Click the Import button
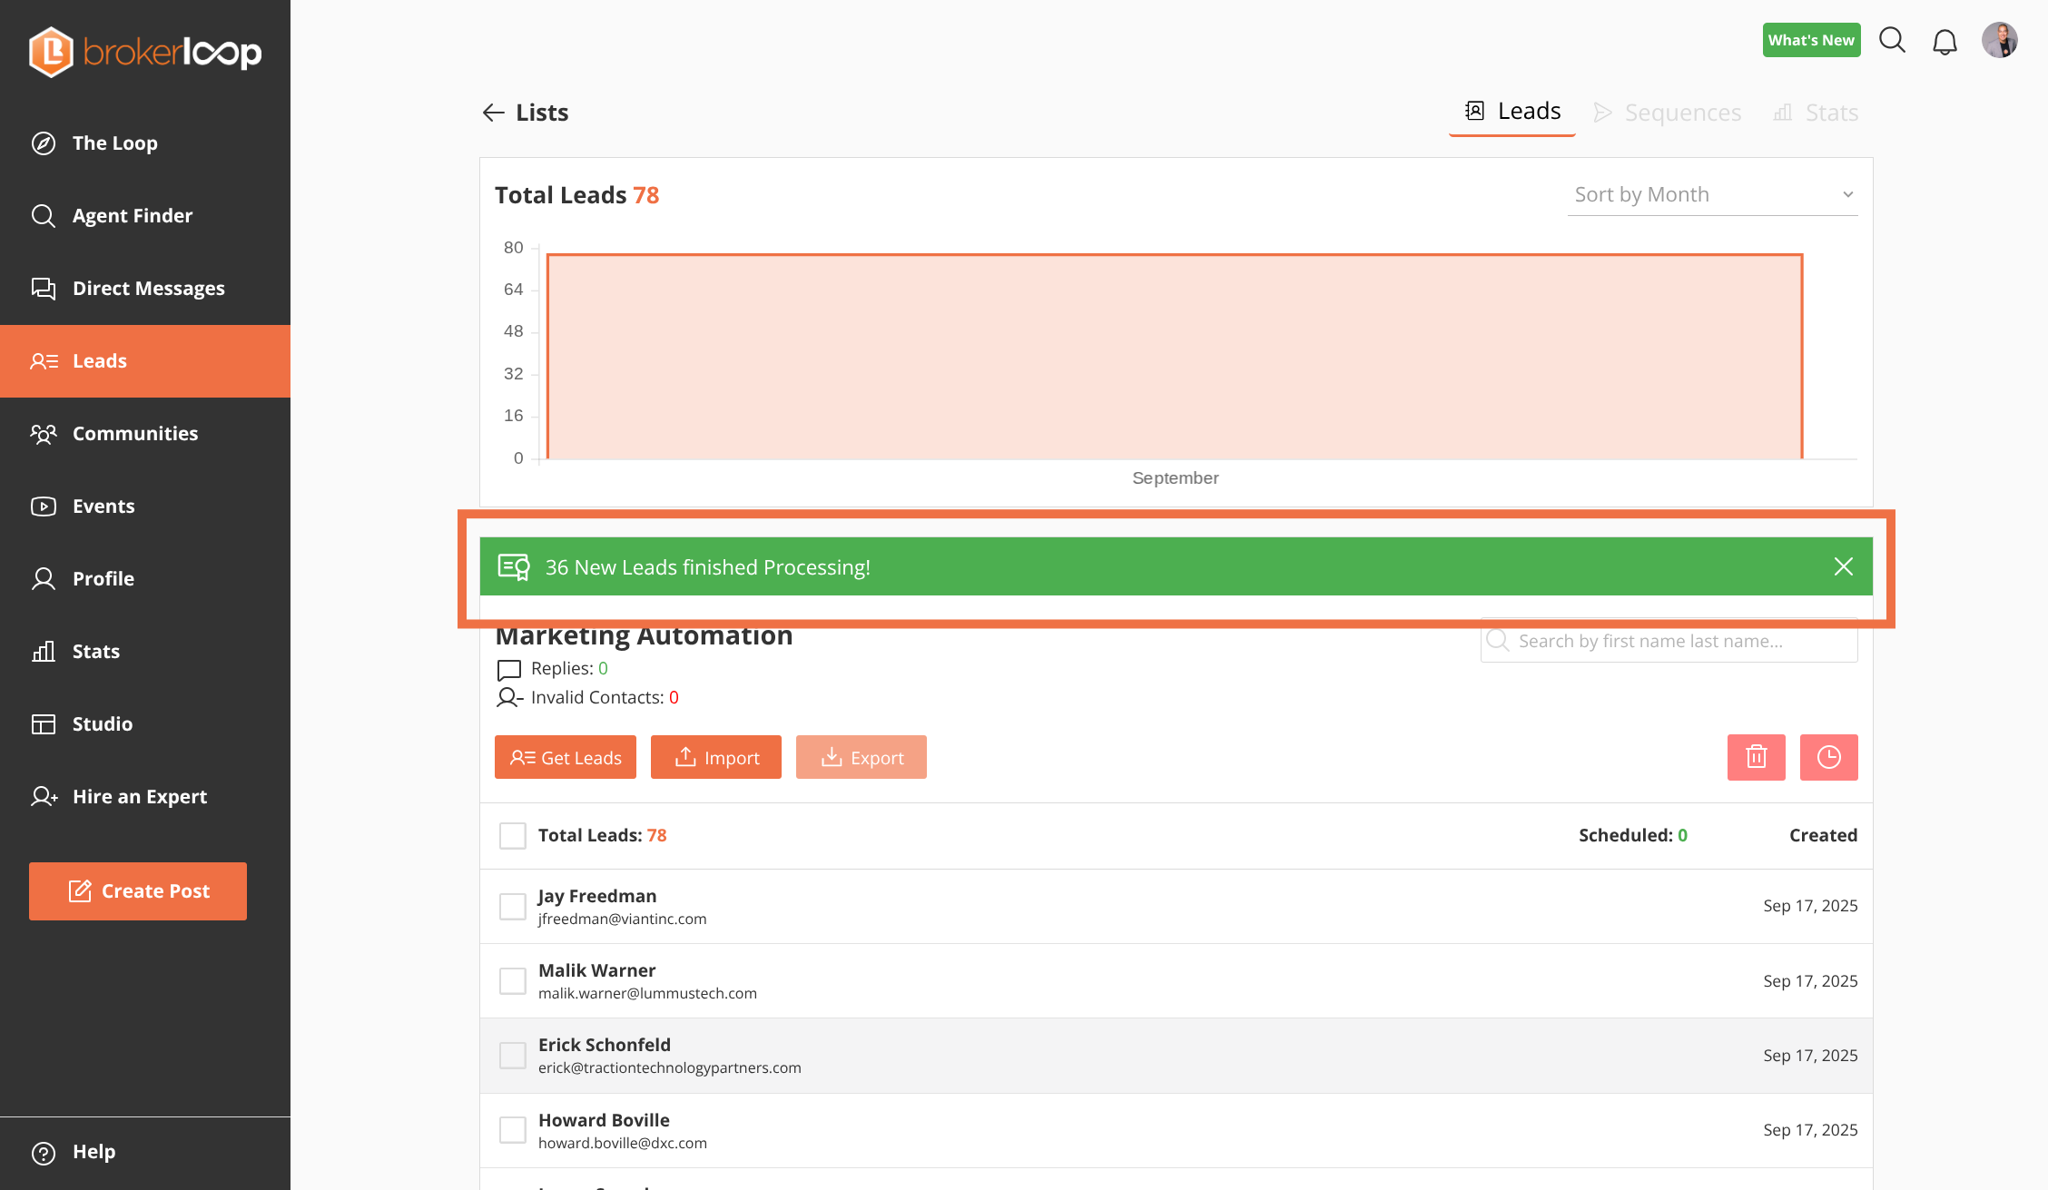This screenshot has width=2048, height=1190. pyautogui.click(x=716, y=757)
